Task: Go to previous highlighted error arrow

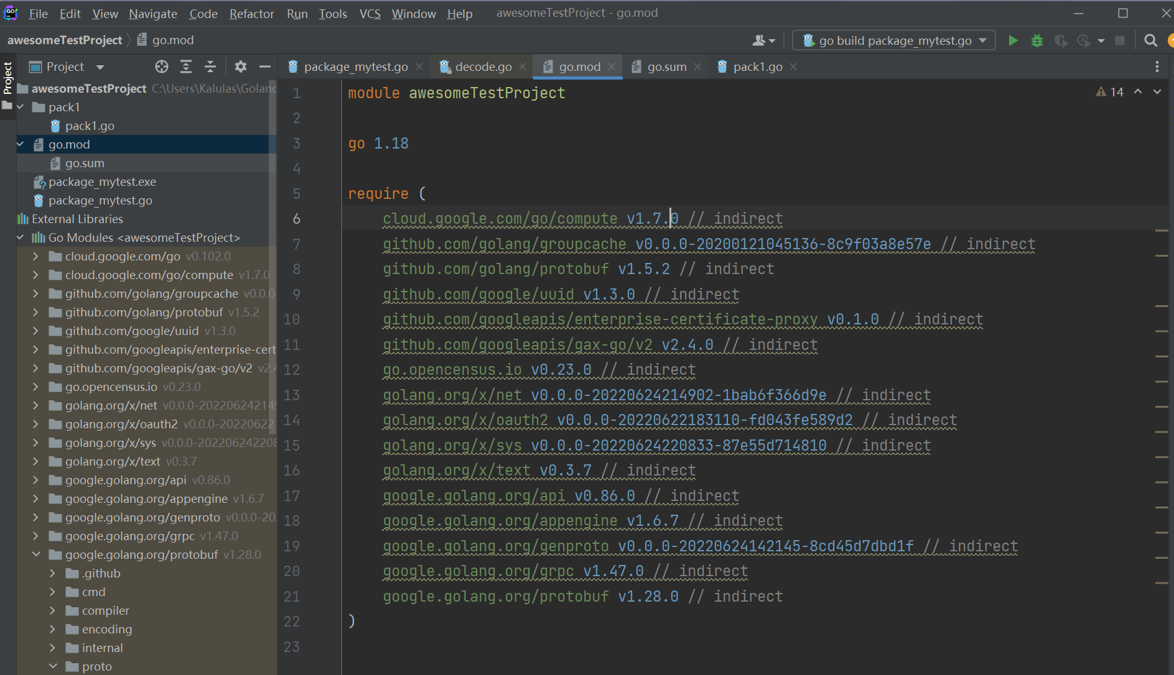Action: (x=1138, y=91)
